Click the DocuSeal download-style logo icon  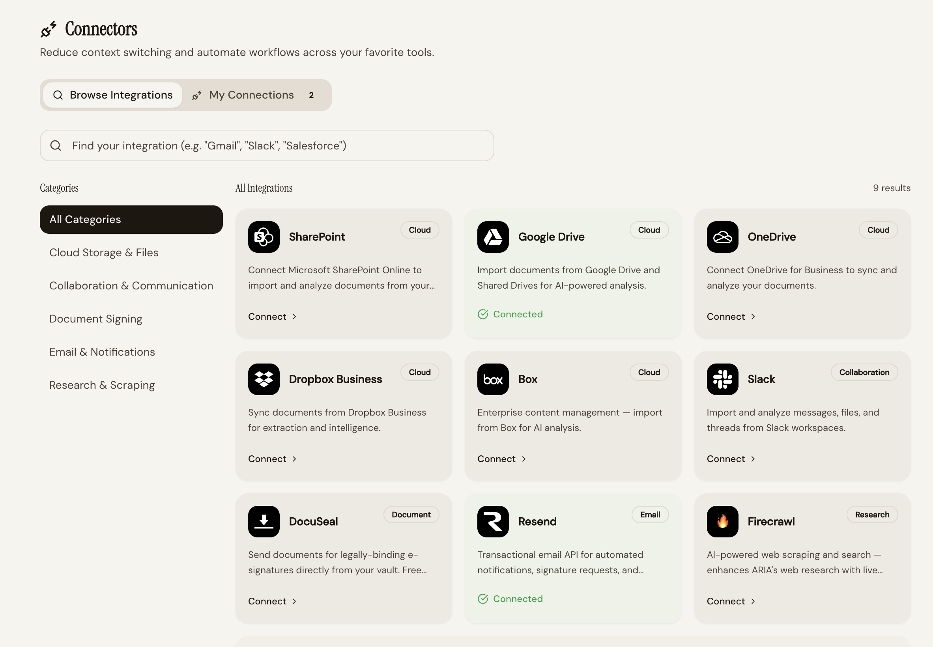(x=264, y=521)
